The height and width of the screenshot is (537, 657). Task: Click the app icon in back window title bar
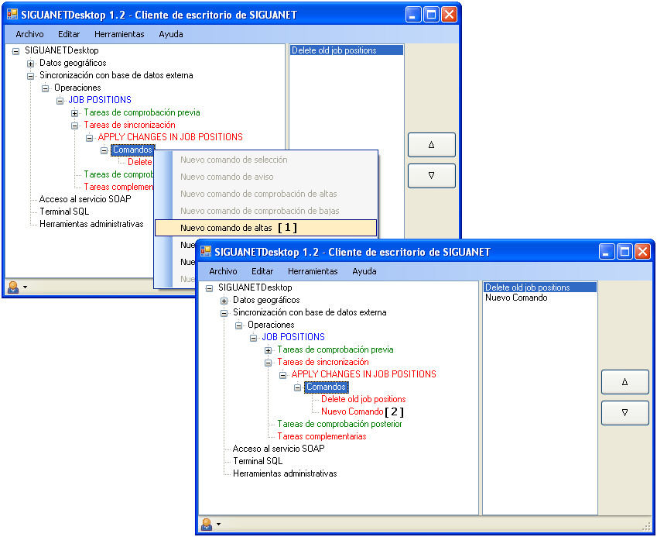(x=12, y=14)
